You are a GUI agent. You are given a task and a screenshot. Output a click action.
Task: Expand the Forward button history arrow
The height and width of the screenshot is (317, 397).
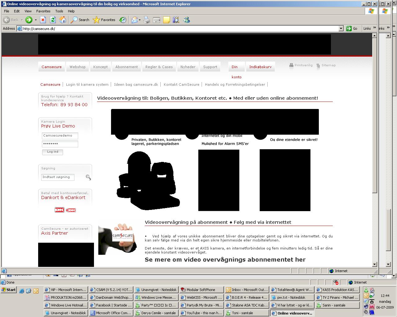[36, 20]
